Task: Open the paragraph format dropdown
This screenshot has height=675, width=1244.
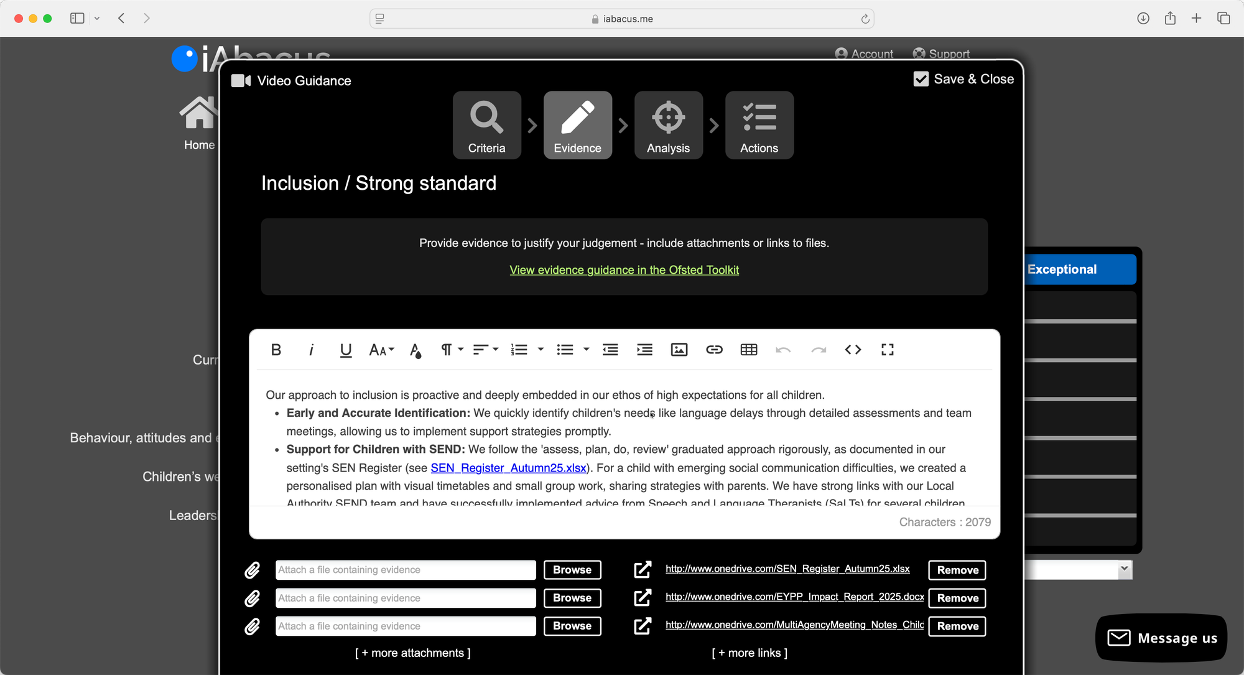Action: 452,350
